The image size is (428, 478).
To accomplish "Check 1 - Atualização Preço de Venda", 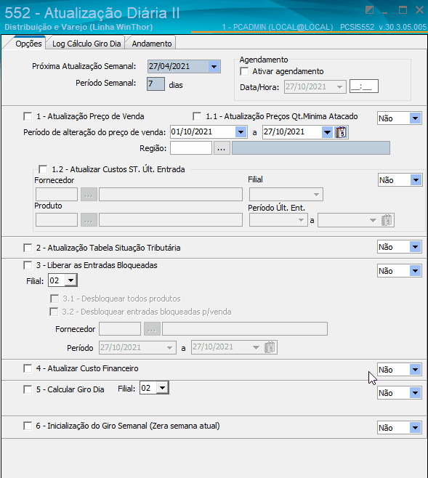I will (x=28, y=116).
